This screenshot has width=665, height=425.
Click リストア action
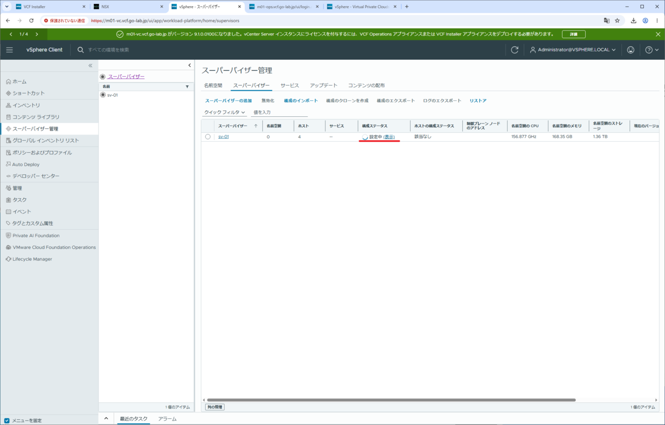(478, 101)
